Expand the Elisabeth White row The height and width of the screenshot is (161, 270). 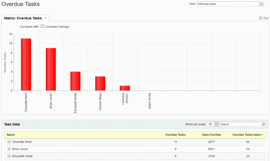pos(9,156)
